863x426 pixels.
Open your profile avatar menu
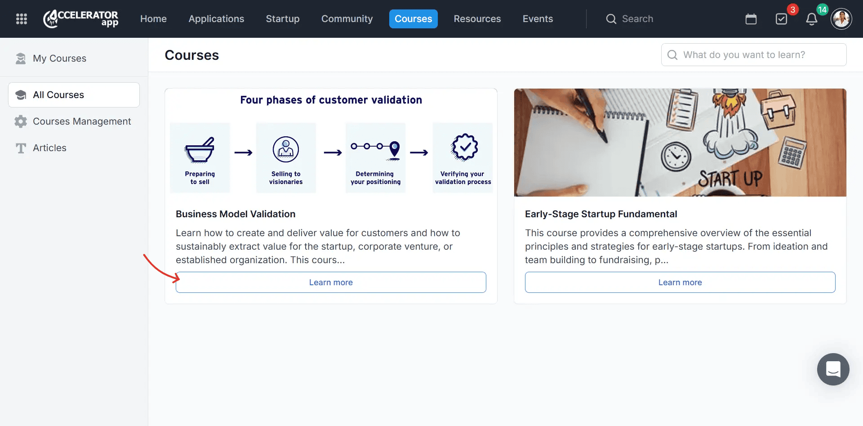click(841, 19)
